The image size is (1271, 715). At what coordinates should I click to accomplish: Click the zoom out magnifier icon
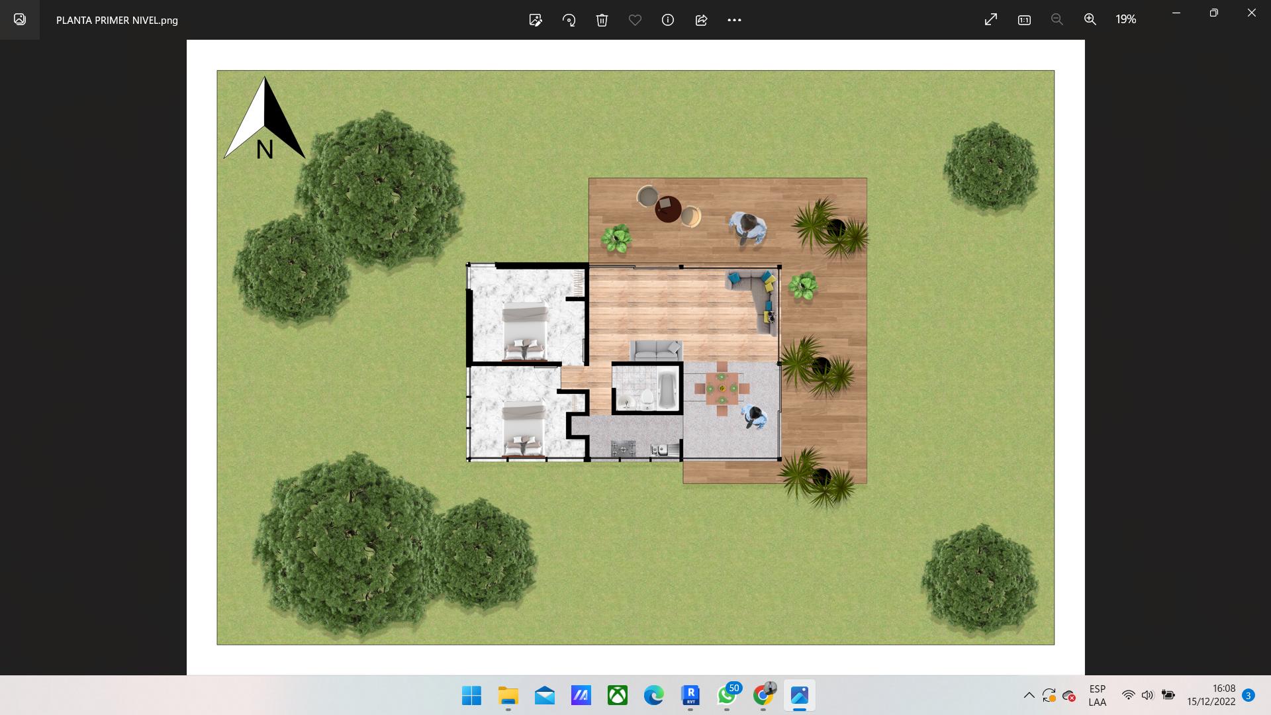[1057, 20]
